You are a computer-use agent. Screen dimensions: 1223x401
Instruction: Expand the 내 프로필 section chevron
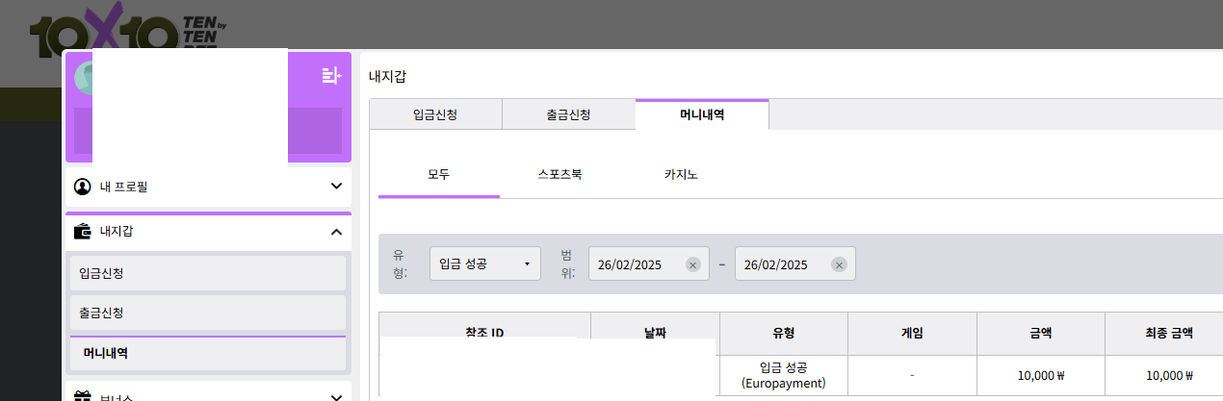[x=336, y=186]
